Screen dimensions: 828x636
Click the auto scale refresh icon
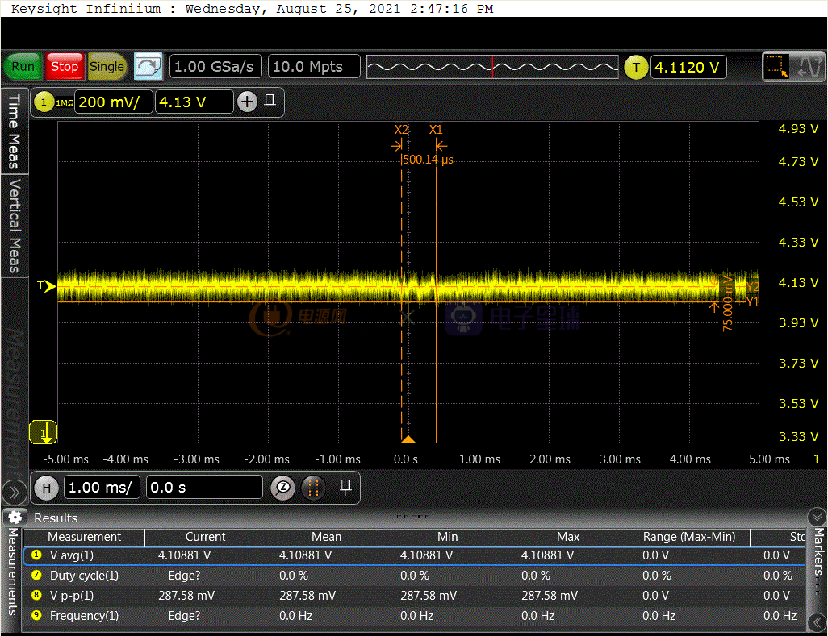148,67
